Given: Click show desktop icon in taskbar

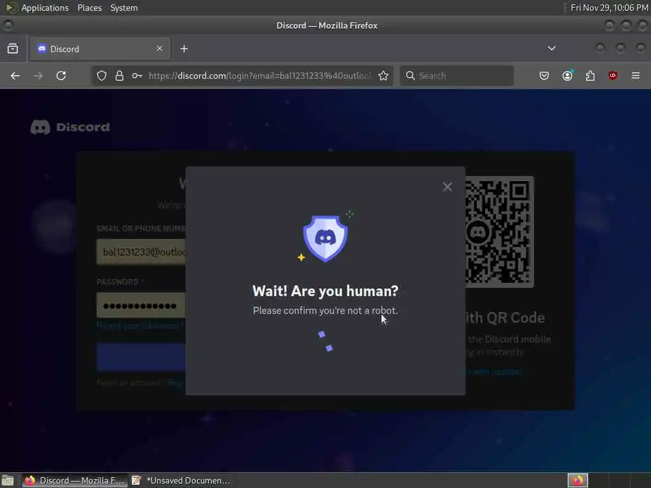Looking at the screenshot, I should (8, 480).
